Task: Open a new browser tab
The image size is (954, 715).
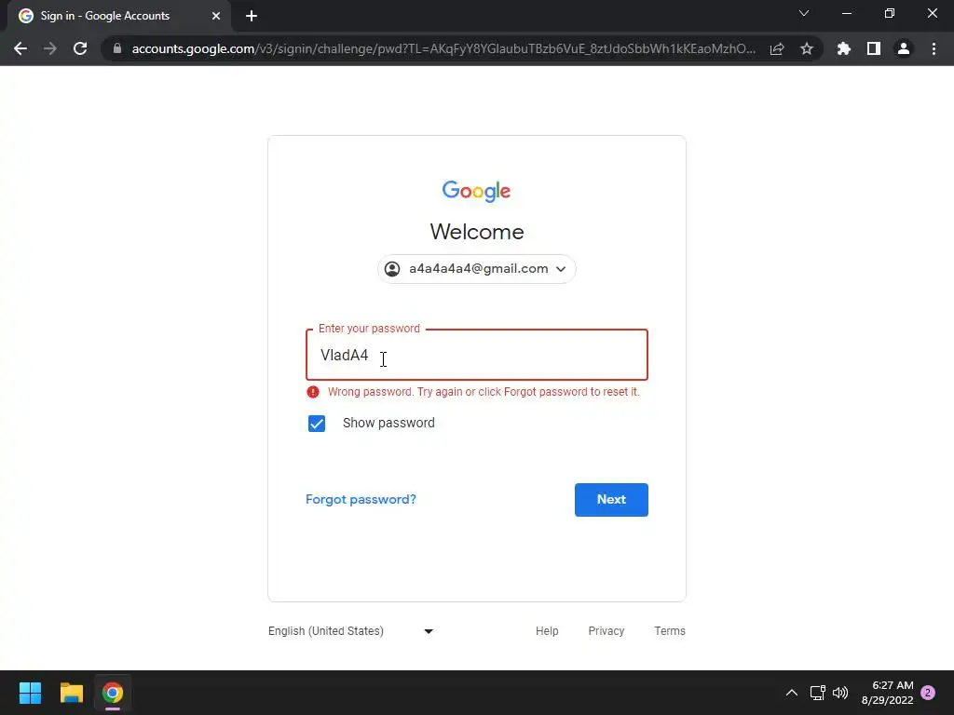Action: [252, 16]
